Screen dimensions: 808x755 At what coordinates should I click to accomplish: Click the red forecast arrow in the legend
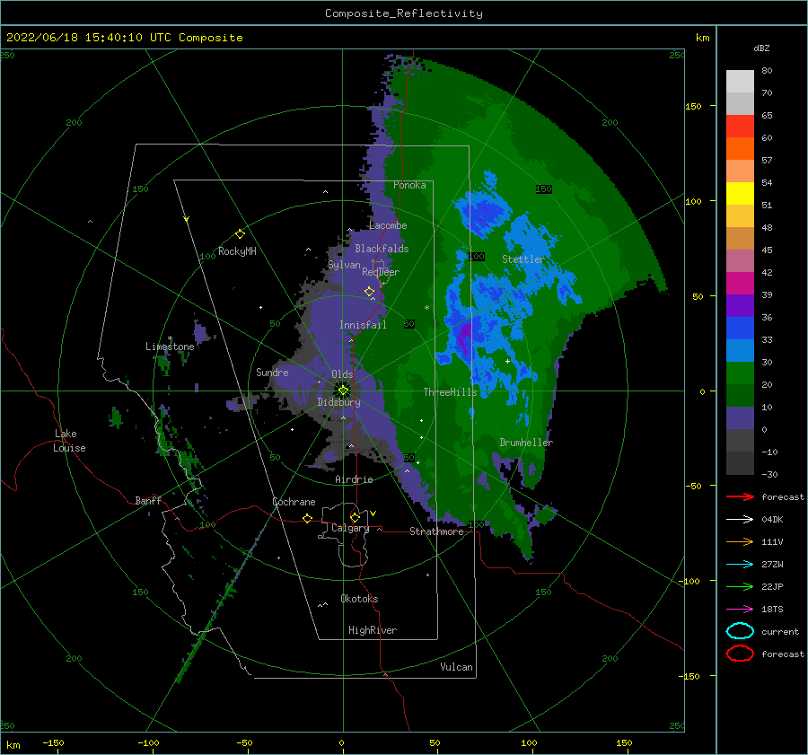(x=740, y=496)
